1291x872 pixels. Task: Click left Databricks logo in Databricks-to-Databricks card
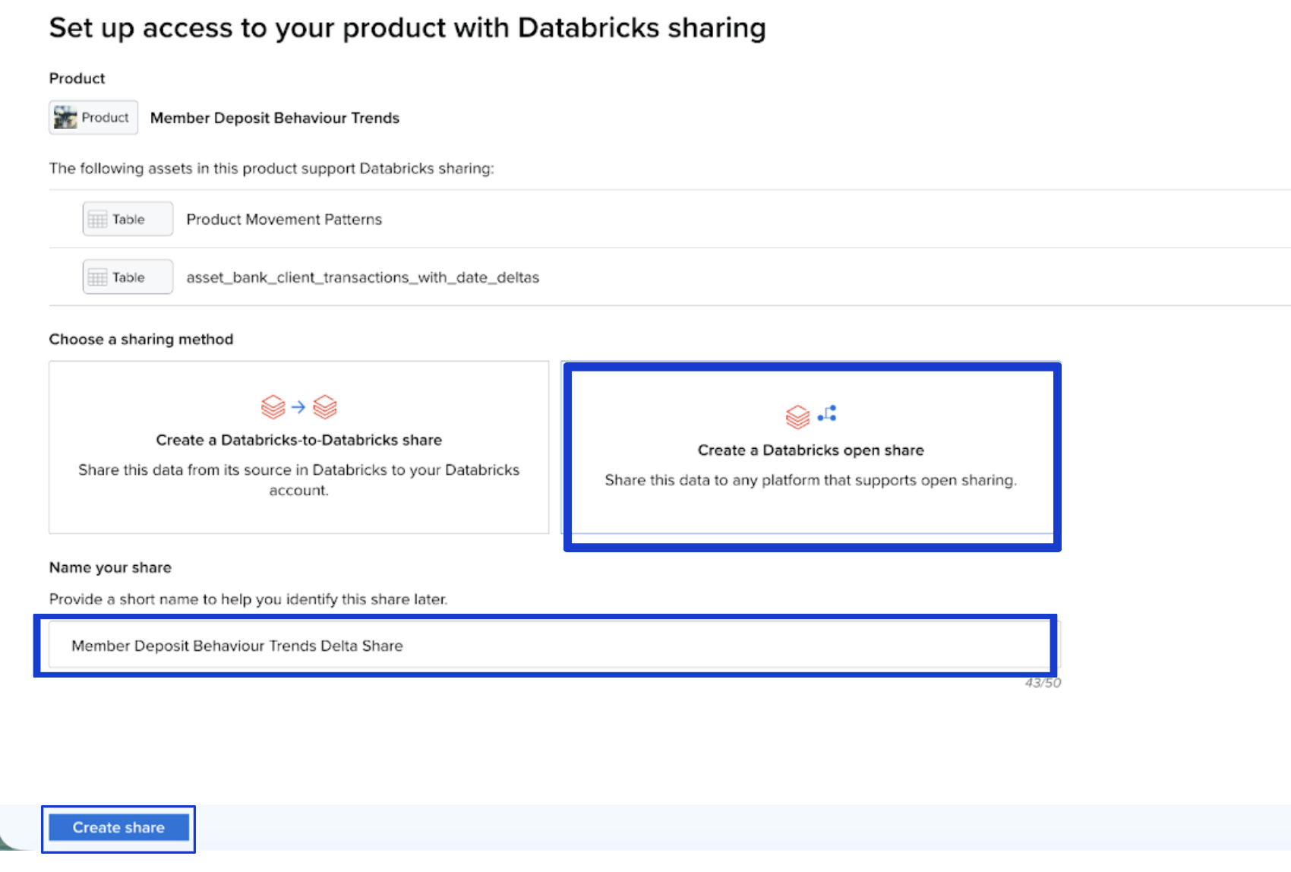(x=273, y=407)
